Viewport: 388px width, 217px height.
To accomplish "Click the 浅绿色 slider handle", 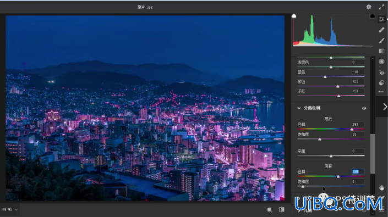I will [331, 67].
